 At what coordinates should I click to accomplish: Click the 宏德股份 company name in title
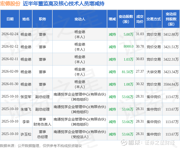10,4
